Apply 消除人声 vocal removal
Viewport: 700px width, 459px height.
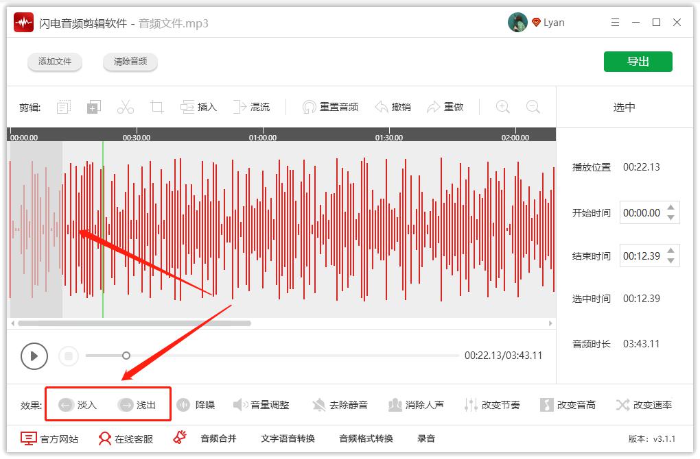pyautogui.click(x=416, y=405)
